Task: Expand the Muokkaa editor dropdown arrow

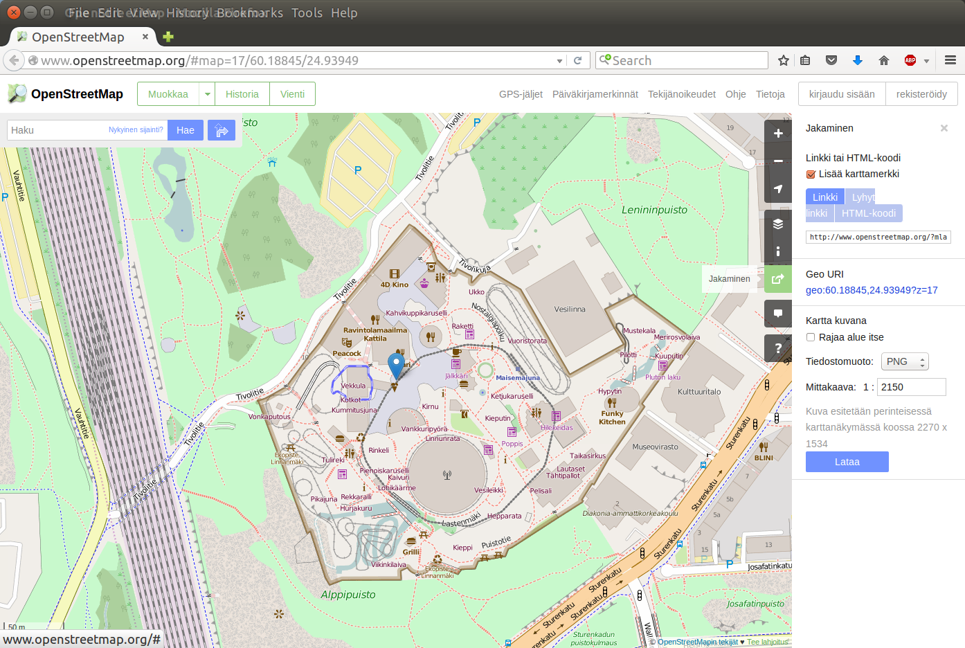Action: coord(207,94)
